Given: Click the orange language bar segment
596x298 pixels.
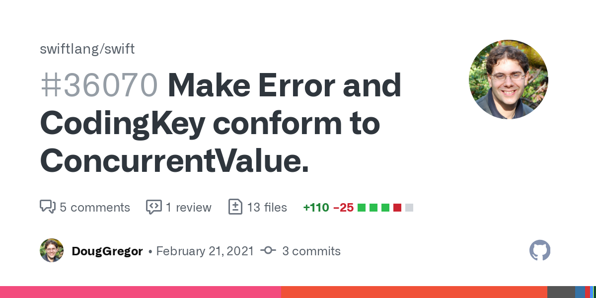Looking at the screenshot, I should coord(414,292).
